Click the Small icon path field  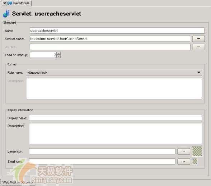pyautogui.click(x=102, y=161)
